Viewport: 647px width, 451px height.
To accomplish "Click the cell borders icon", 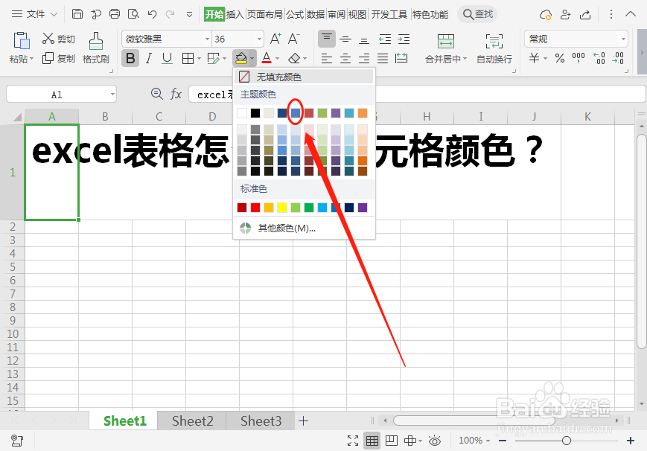I will point(188,59).
